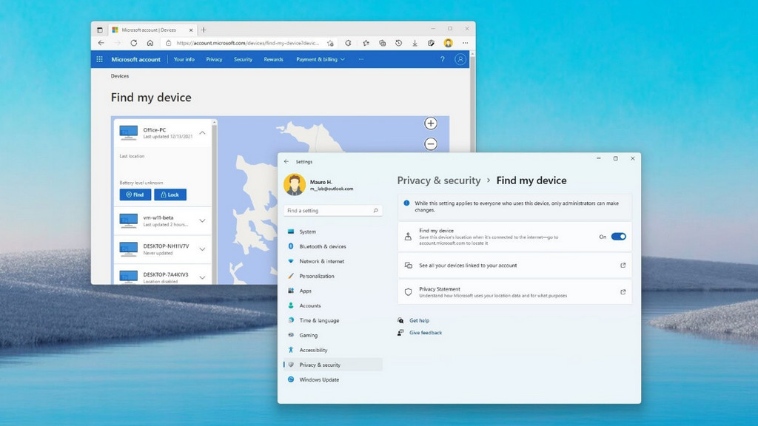Zoom out on the map
This screenshot has width=758, height=426.
click(x=431, y=144)
